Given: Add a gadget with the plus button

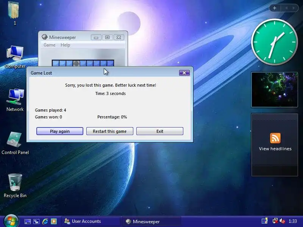Looking at the screenshot, I should pos(275,8).
